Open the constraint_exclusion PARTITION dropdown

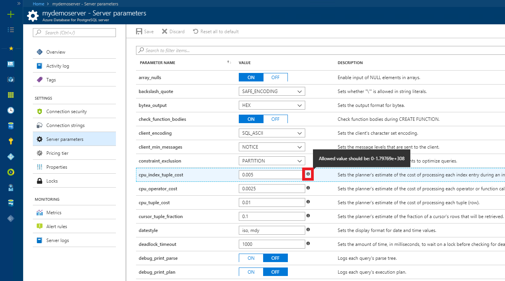(272, 161)
